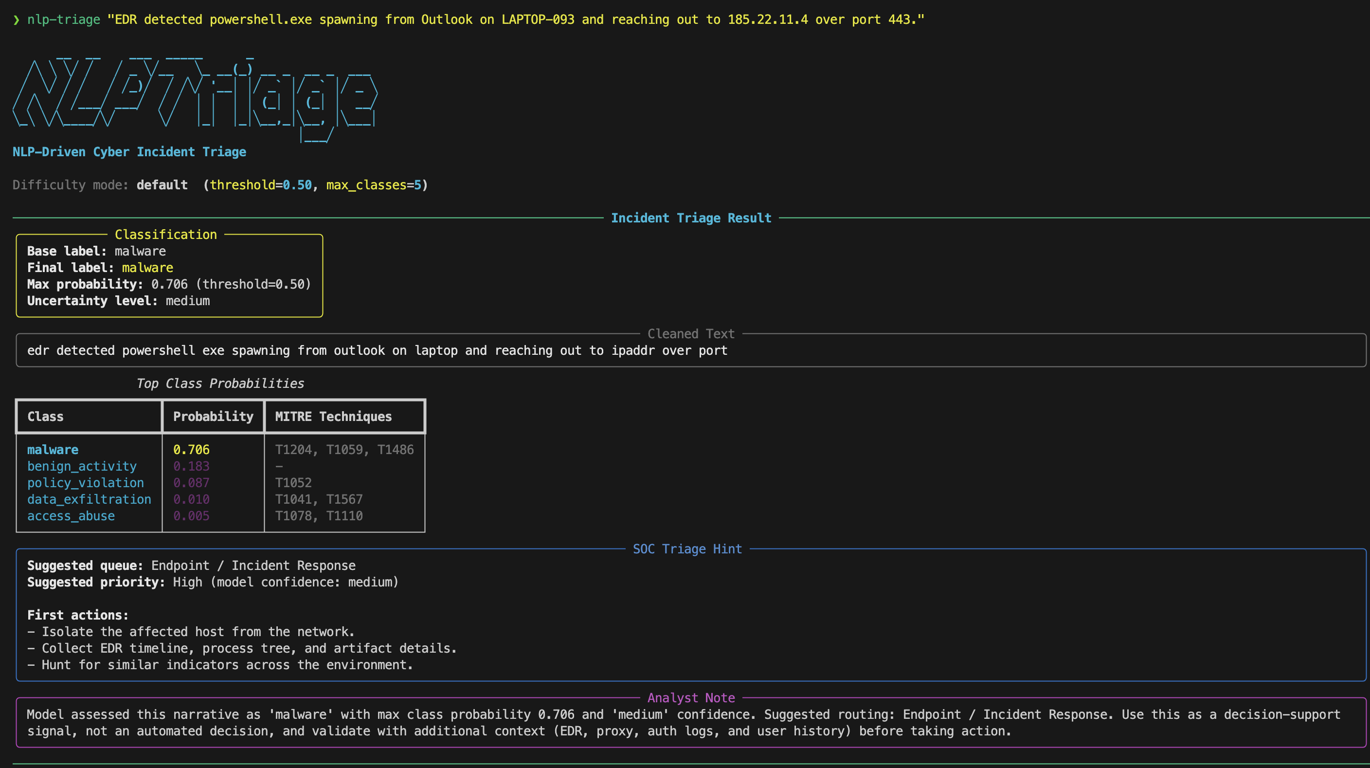
Task: Select the benign_activity class row
Action: pyautogui.click(x=82, y=466)
